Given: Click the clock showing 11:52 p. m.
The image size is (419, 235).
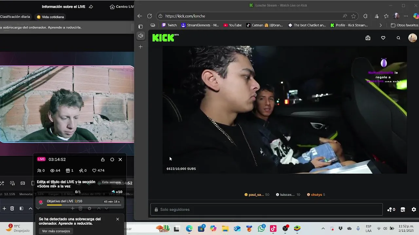Looking at the screenshot, I should 406,228.
